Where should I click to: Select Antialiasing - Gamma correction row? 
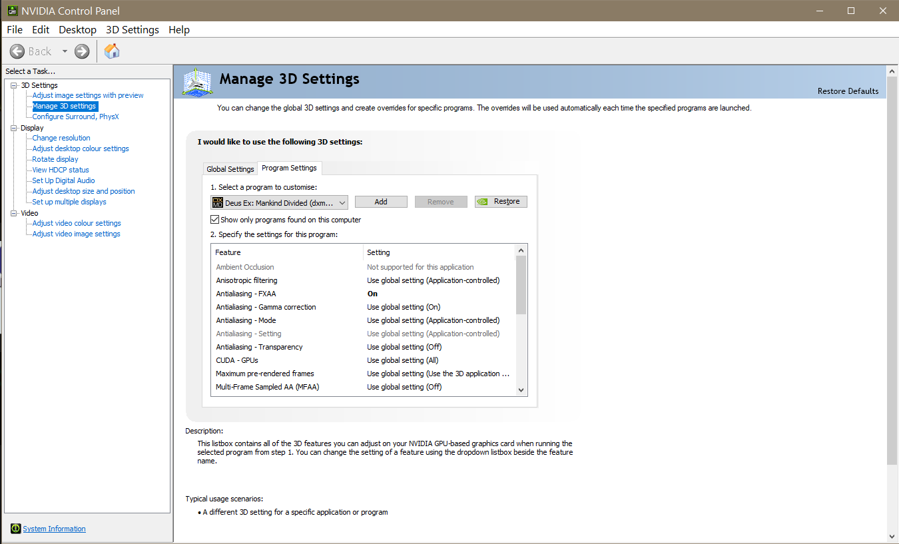click(364, 307)
